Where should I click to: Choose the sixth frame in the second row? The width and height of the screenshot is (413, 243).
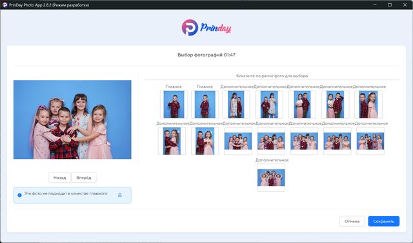point(337,141)
